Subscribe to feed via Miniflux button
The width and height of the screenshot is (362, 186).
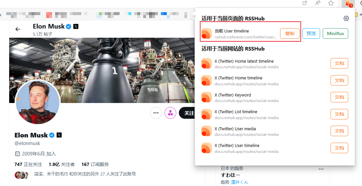point(335,33)
